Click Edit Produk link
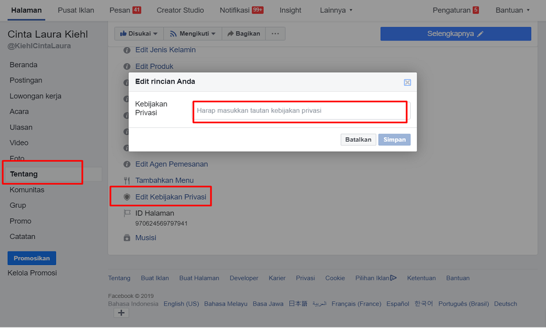The height and width of the screenshot is (328, 546). [155, 66]
